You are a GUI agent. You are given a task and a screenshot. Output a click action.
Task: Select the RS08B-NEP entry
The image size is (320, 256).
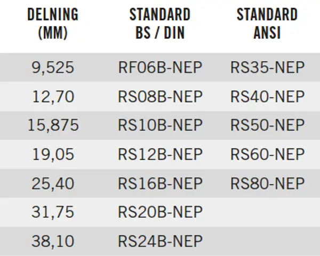pyautogui.click(x=160, y=96)
